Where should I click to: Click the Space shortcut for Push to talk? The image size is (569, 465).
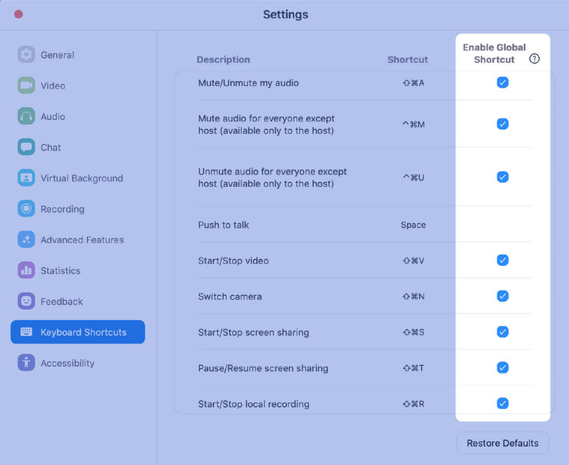click(413, 225)
